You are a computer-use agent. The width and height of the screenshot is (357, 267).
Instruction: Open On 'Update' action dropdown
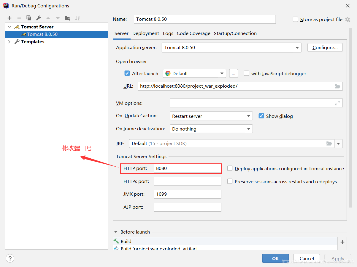click(x=211, y=116)
